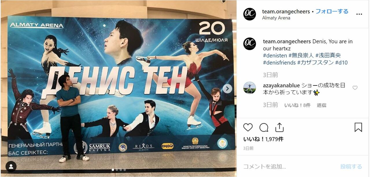This screenshot has height=177, width=370.
Task: View likes on comment いいね！8件
Action: point(297,105)
